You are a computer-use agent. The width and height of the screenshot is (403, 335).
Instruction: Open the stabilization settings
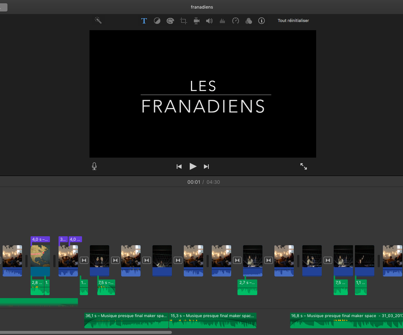pos(196,20)
